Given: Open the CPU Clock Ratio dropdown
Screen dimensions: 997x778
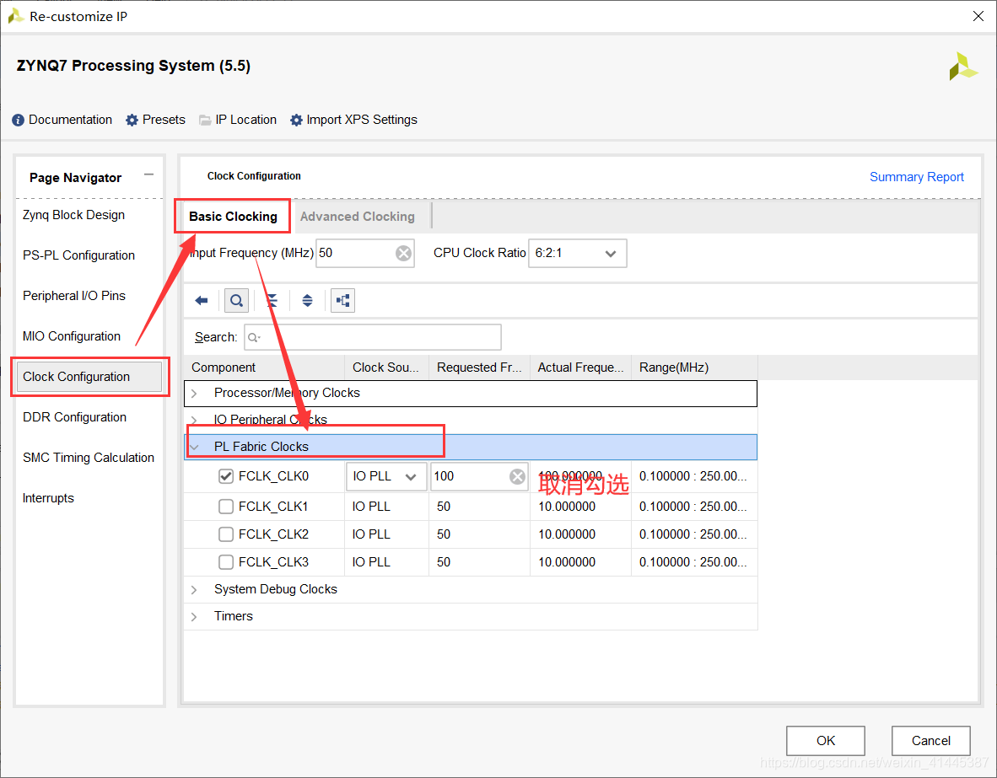Looking at the screenshot, I should 577,253.
